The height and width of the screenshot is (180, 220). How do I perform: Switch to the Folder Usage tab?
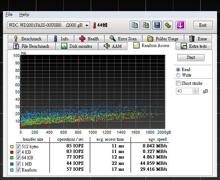point(163,39)
